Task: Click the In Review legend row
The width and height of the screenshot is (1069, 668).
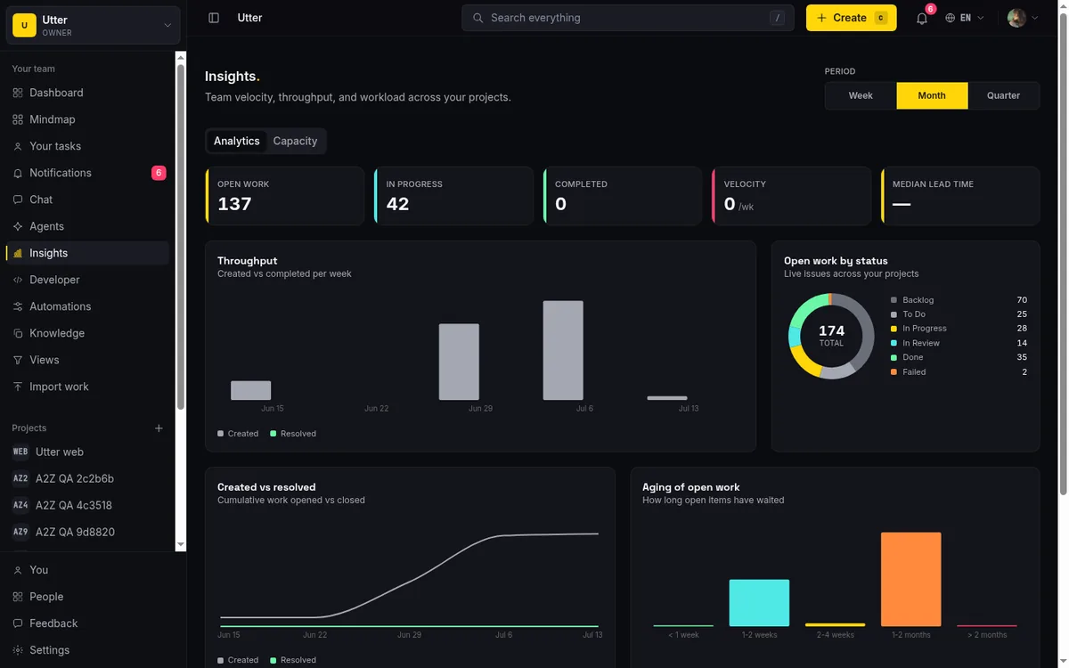Action: 959,343
